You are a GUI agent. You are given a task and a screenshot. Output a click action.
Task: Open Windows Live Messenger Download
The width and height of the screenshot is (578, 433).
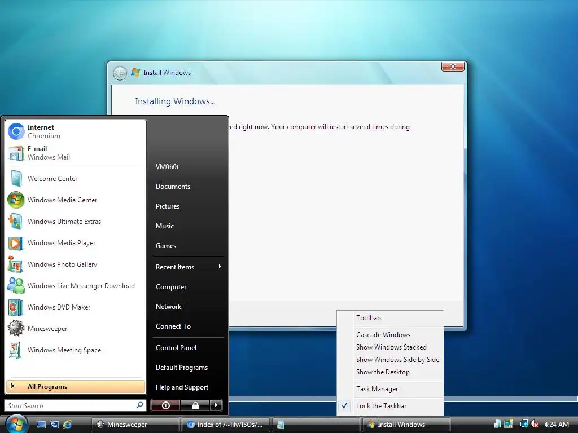tap(76, 286)
